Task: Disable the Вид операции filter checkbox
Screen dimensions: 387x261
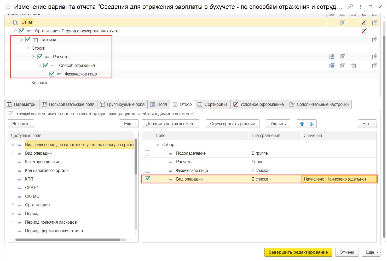Action: (x=148, y=179)
